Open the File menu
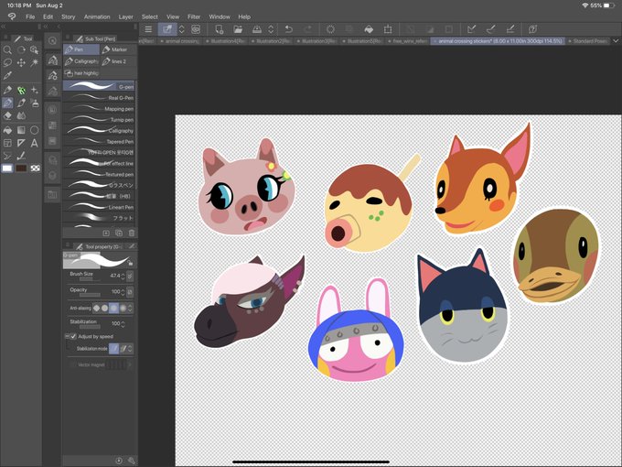The image size is (622, 467). click(30, 16)
